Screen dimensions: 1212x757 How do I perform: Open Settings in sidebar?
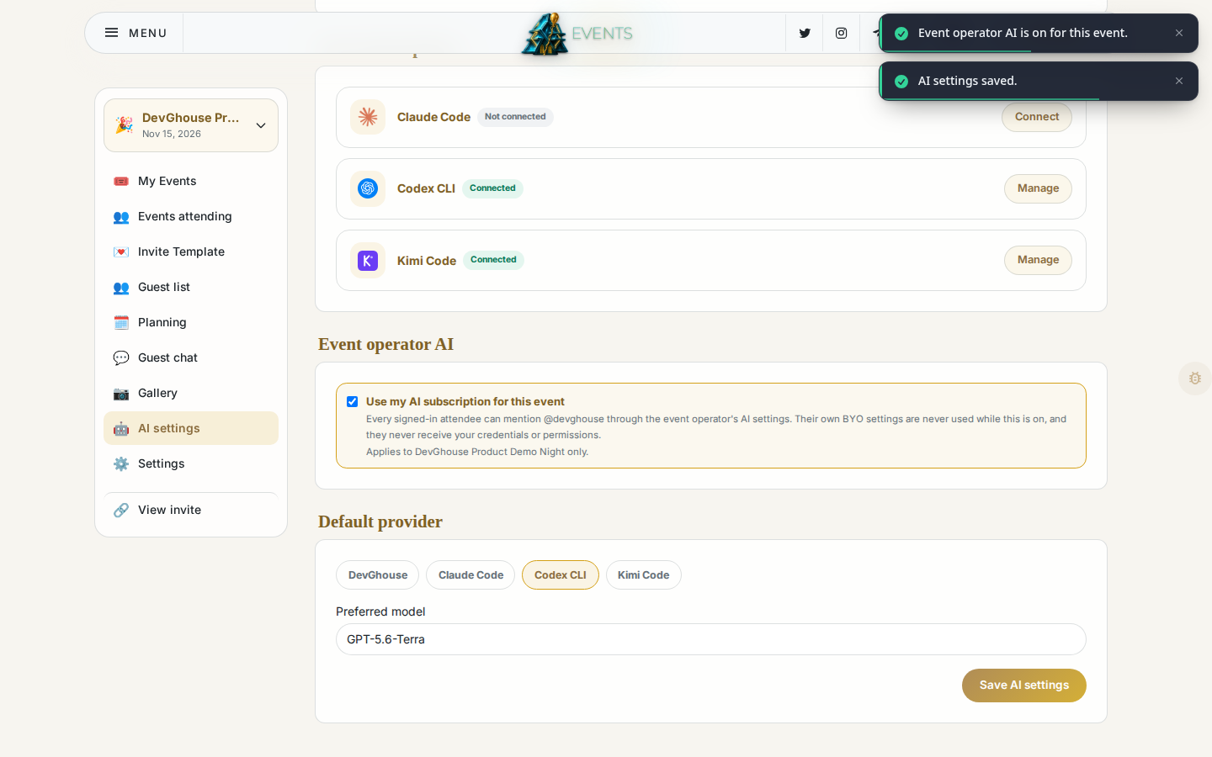coord(191,463)
